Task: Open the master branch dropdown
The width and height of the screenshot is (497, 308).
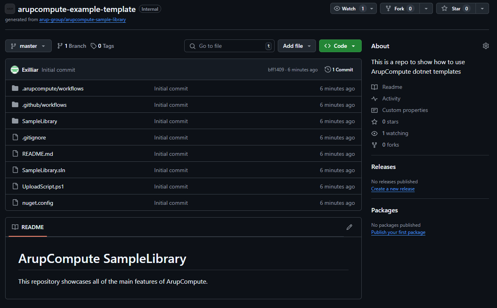Action: [x=28, y=46]
